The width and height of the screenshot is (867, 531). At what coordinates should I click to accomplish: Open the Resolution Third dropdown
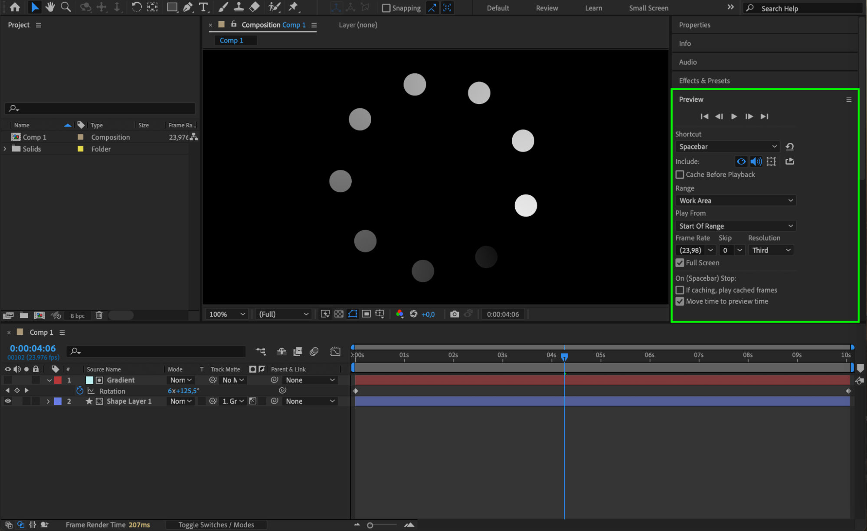coord(771,250)
